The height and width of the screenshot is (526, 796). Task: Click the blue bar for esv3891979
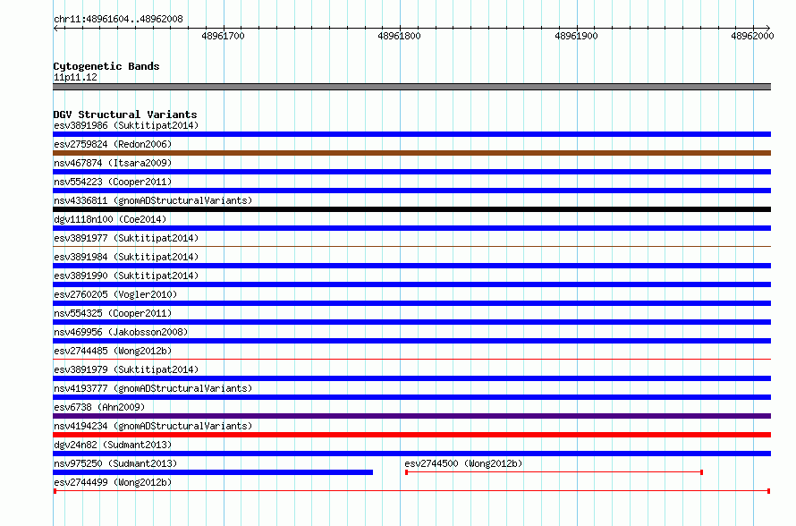[411, 378]
